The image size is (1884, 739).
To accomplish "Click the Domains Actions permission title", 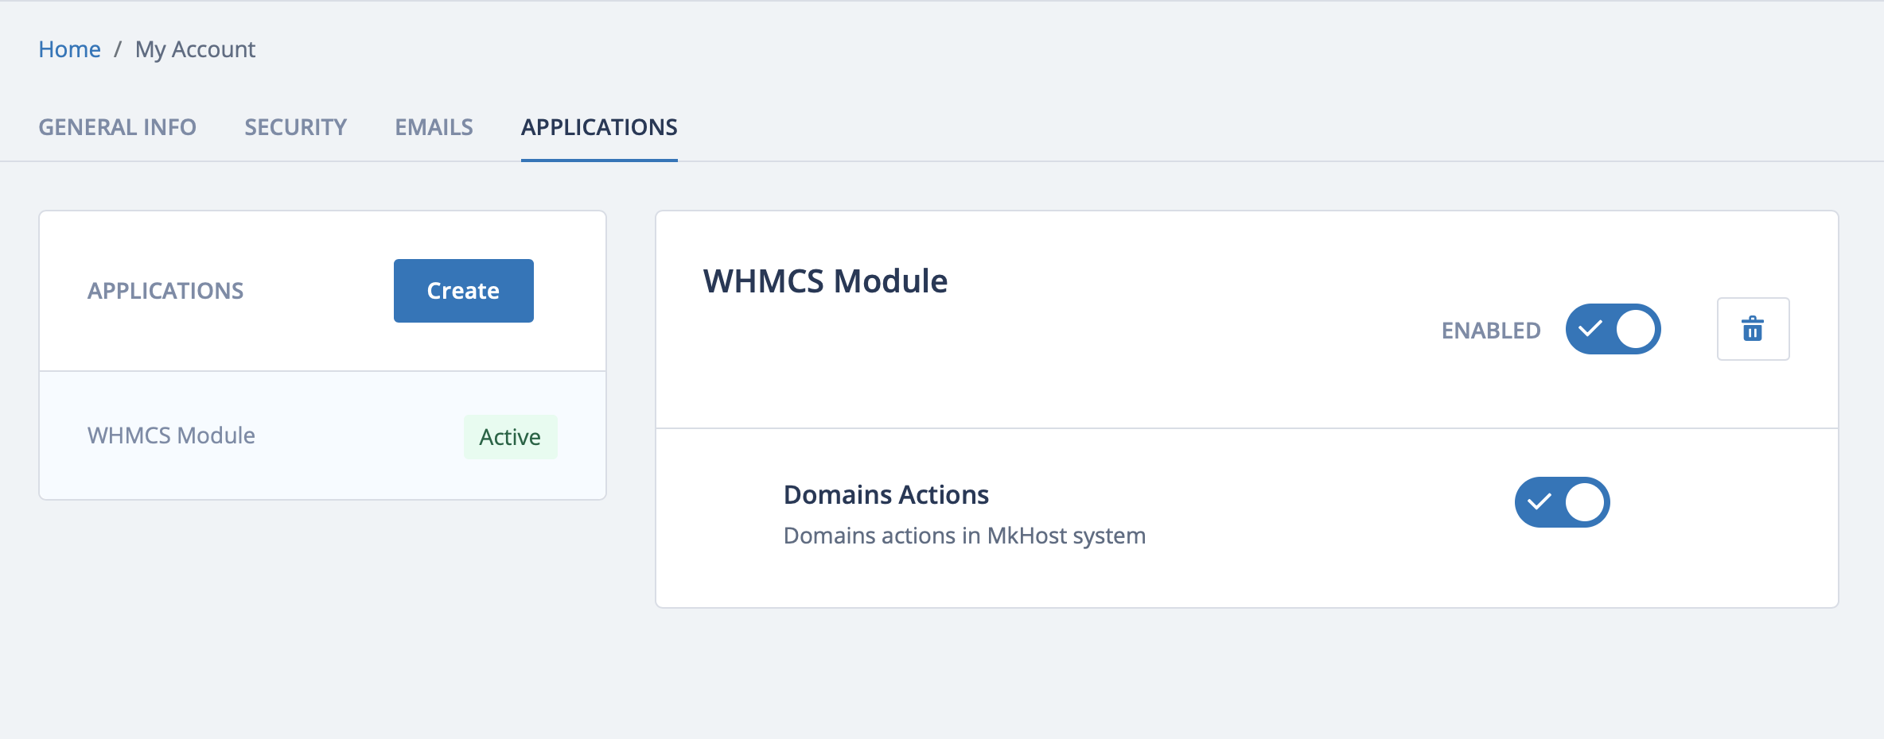I will click(886, 495).
